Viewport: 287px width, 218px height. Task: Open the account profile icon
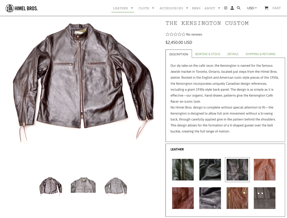[232, 8]
